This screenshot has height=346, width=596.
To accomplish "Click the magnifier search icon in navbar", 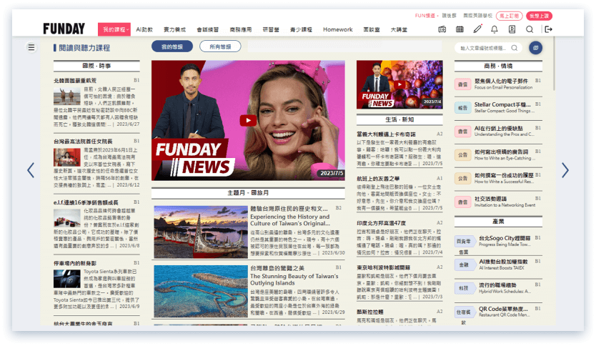I will point(530,29).
